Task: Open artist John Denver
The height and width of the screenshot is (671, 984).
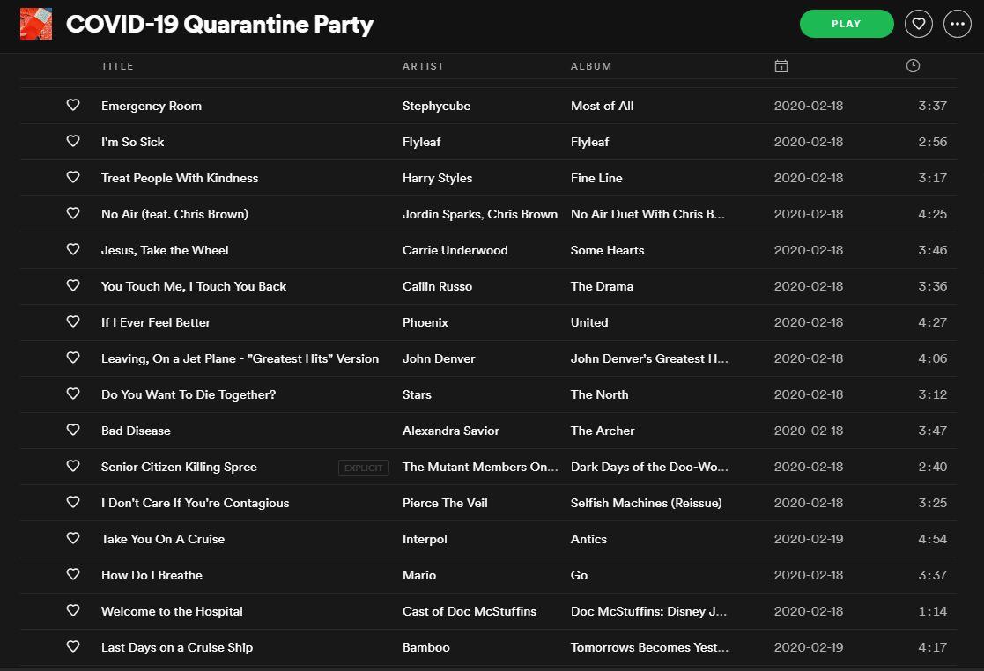Action: [x=439, y=358]
